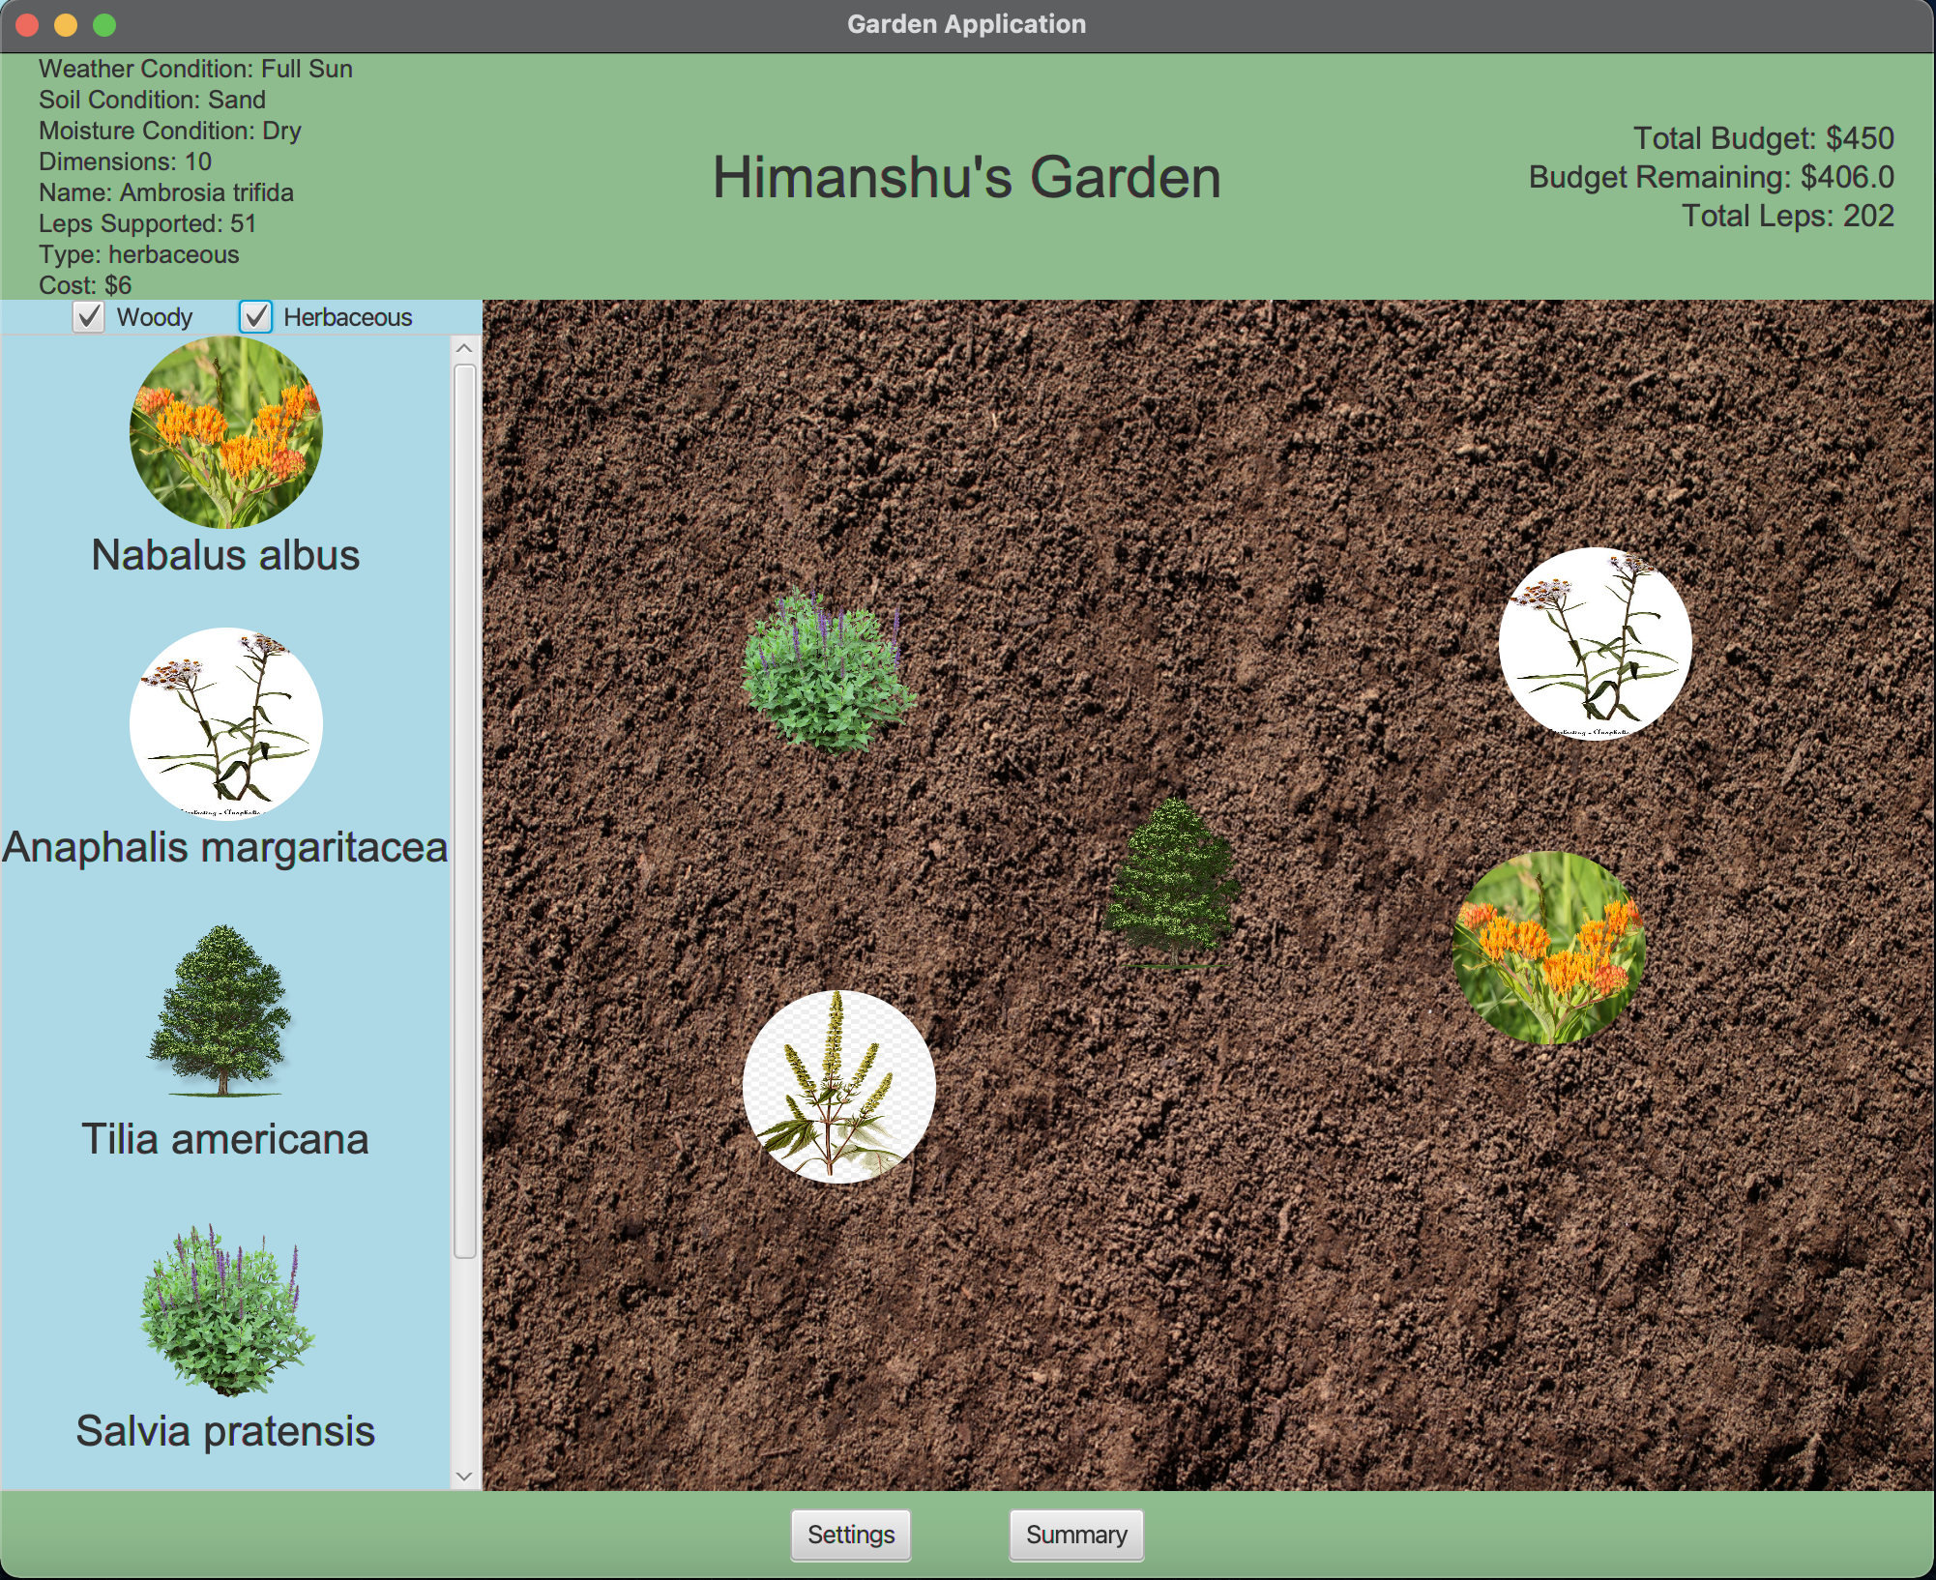Uncheck the Herbaceous filter
The image size is (1936, 1580).
[x=255, y=316]
